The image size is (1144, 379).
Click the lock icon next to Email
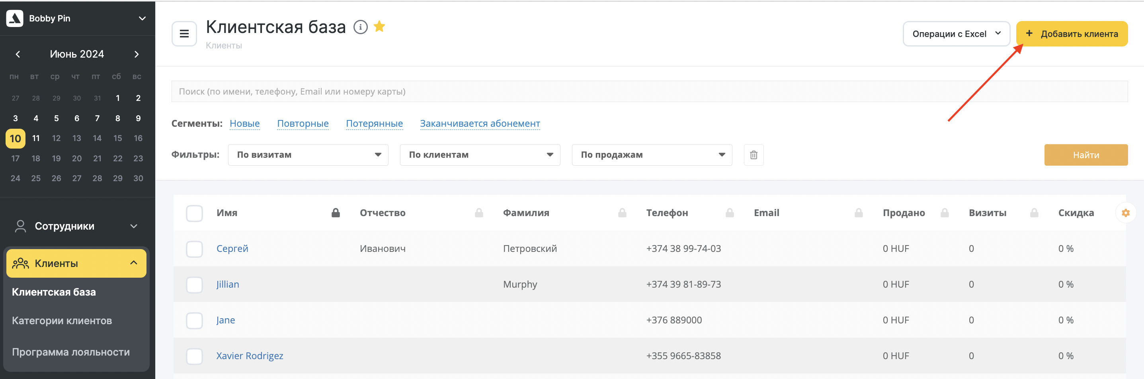point(859,213)
